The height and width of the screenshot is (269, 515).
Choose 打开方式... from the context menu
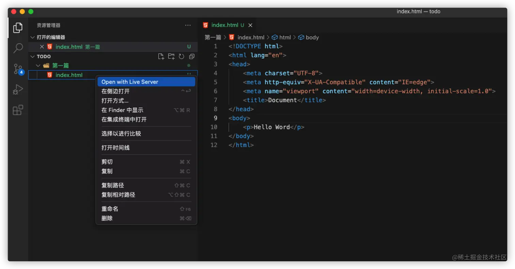coord(146,101)
